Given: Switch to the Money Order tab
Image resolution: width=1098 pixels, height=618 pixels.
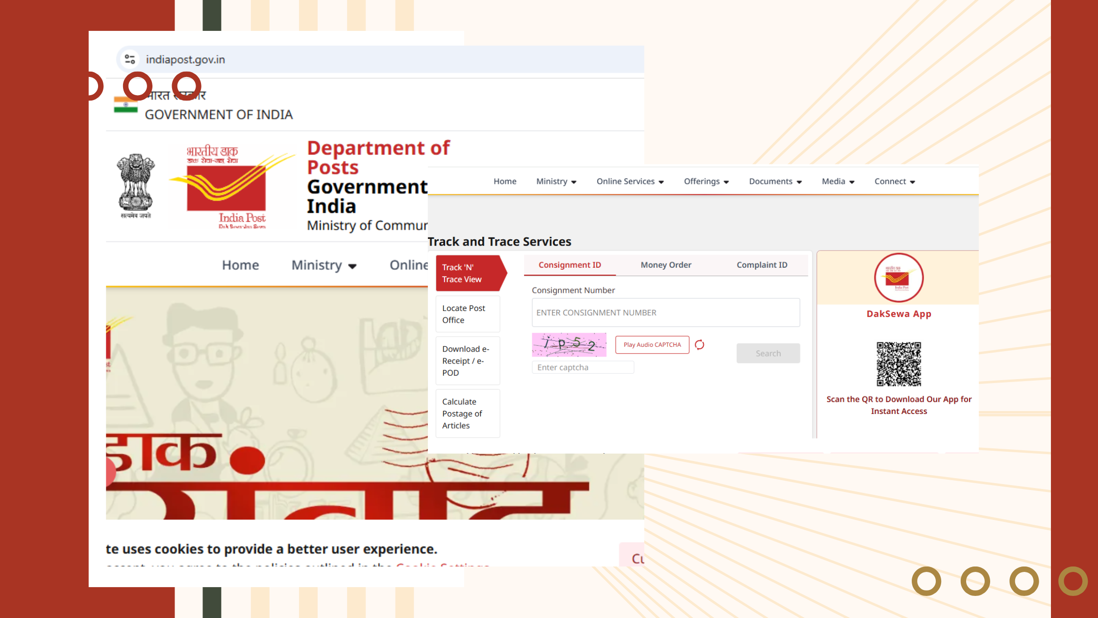Looking at the screenshot, I should coord(666,265).
